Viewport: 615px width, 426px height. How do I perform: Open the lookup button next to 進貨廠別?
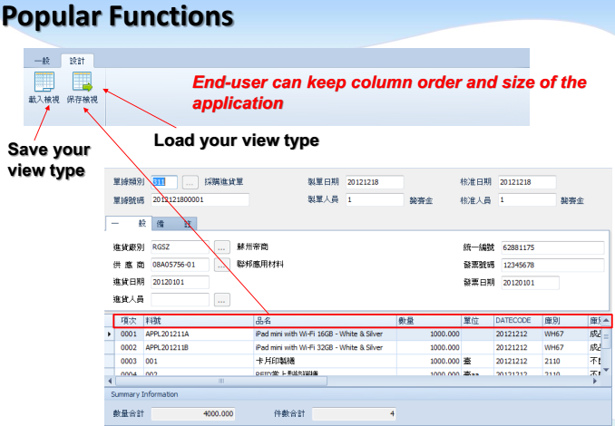click(x=221, y=247)
